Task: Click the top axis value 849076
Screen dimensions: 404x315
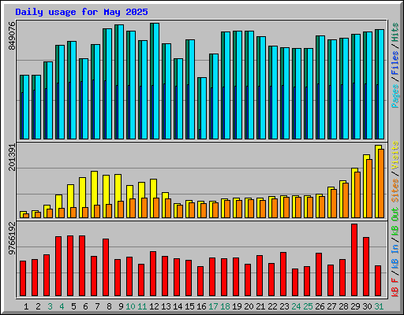Action: click(x=12, y=35)
